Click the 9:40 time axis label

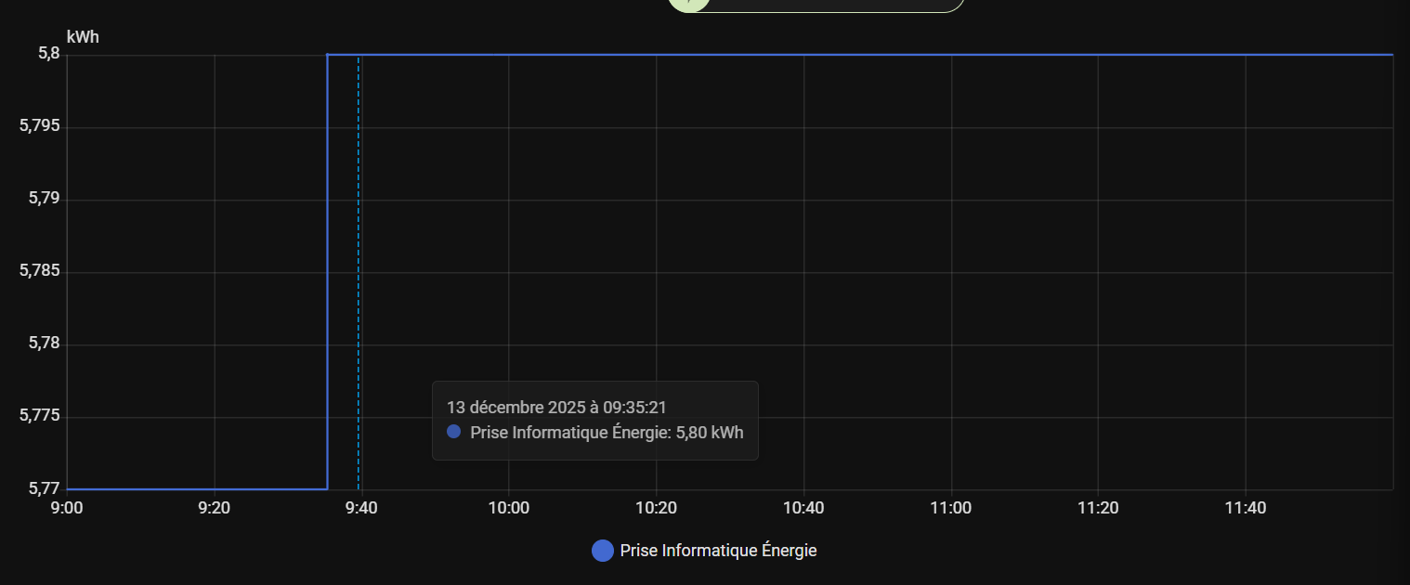click(361, 508)
